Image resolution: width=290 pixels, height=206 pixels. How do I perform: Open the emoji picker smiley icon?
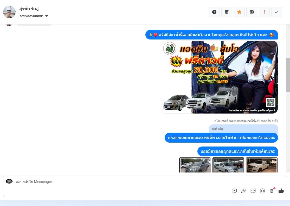click(x=262, y=191)
